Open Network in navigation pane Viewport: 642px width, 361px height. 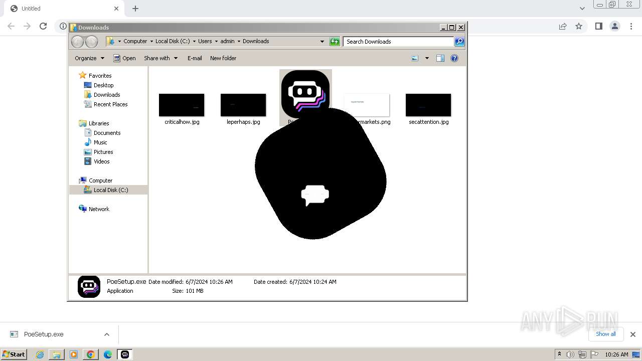[99, 209]
